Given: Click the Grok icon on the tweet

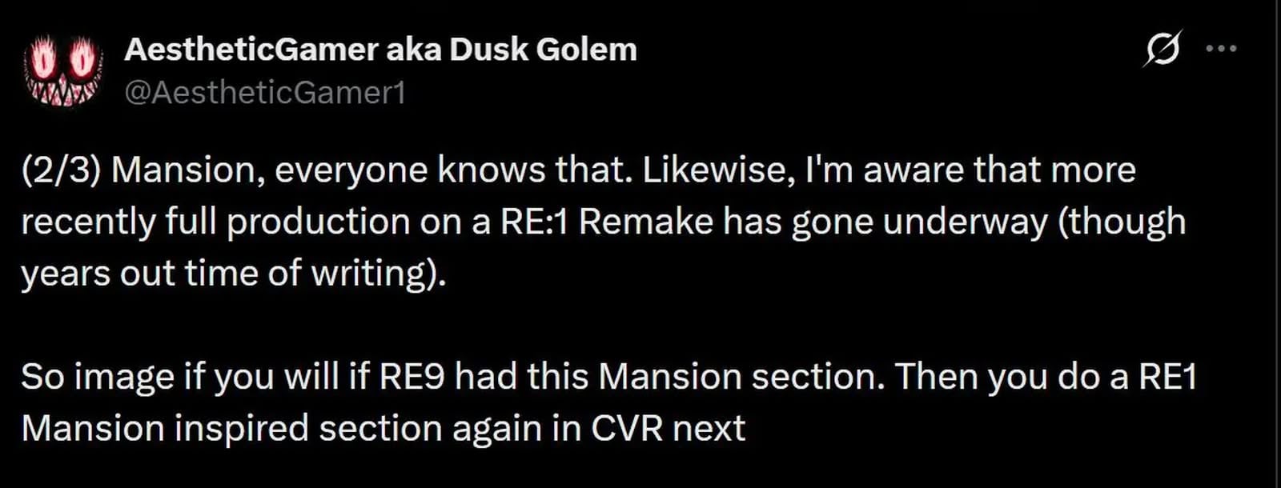Looking at the screenshot, I should (x=1163, y=50).
